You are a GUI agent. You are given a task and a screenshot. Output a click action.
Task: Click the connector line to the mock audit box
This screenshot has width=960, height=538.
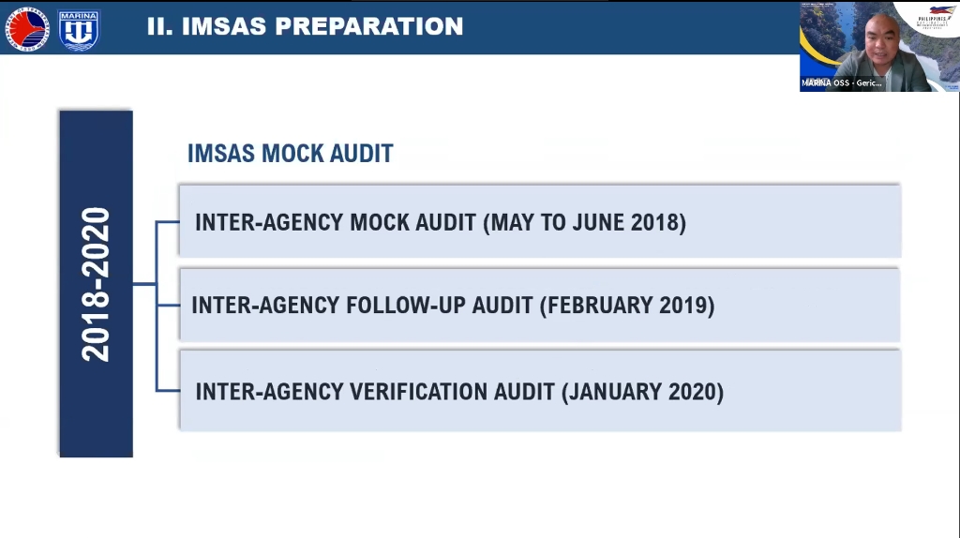pos(167,221)
